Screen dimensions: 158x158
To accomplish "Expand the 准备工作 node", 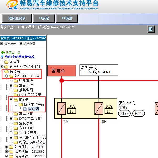I will [11, 86].
